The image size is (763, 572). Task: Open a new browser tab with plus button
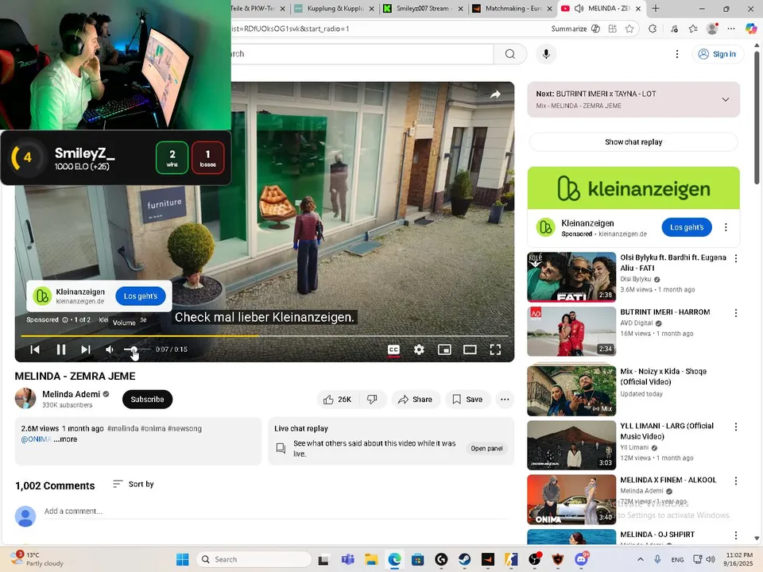[x=656, y=8]
